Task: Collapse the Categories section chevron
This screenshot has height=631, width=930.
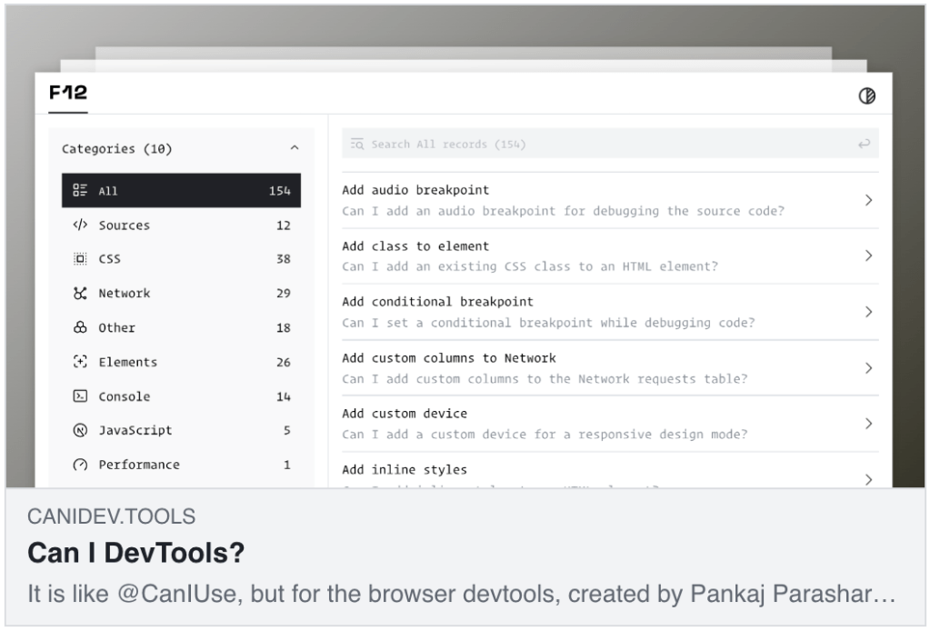Action: click(294, 148)
